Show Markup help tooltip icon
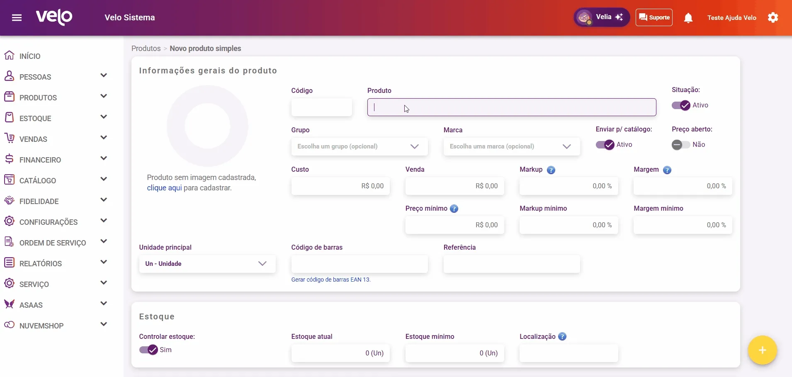 [x=551, y=170]
